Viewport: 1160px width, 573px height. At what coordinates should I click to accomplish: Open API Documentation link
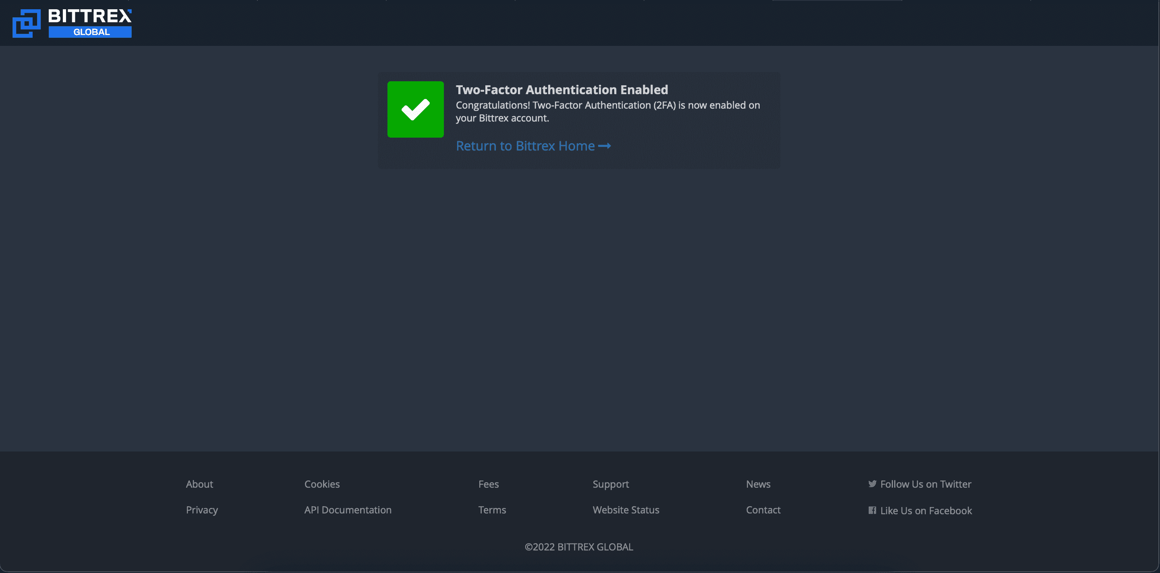coord(348,510)
